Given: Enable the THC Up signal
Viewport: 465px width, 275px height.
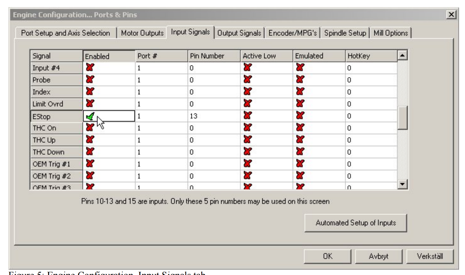Looking at the screenshot, I should 90,140.
